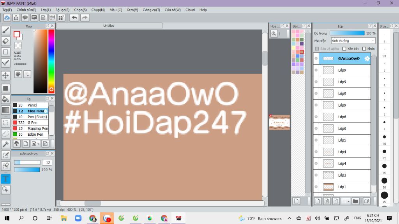Float the Kiểm soát cọ panel
Image resolution: width=399 pixels, height=224 pixels.
coord(48,154)
